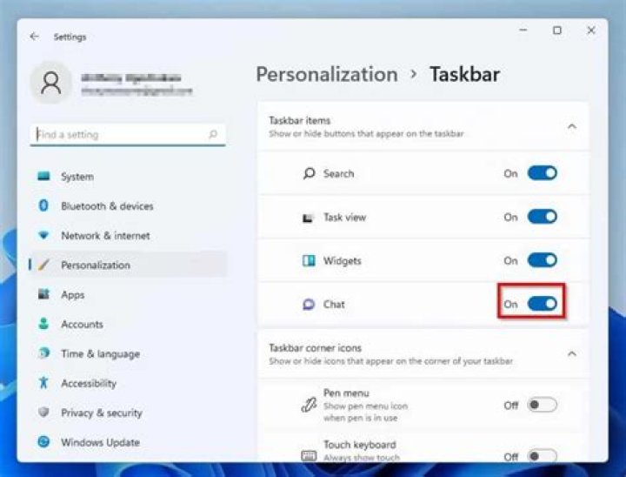Click the Widgets icon in Taskbar items
The width and height of the screenshot is (626, 477).
[x=308, y=260]
